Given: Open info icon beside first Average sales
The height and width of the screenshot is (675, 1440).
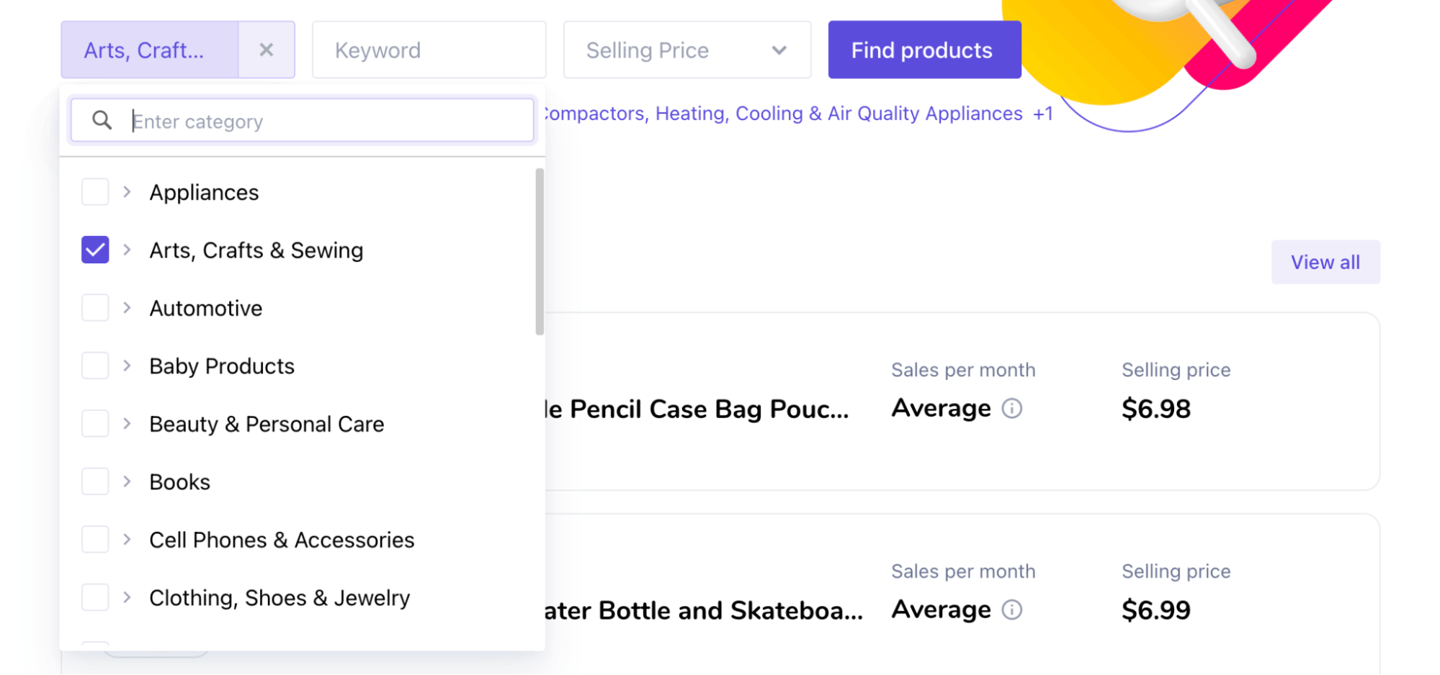Looking at the screenshot, I should 1012,409.
